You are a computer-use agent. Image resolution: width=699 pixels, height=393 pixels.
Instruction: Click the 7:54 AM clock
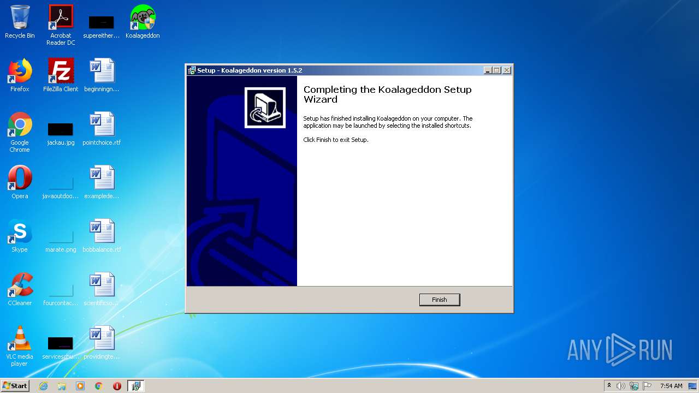671,386
